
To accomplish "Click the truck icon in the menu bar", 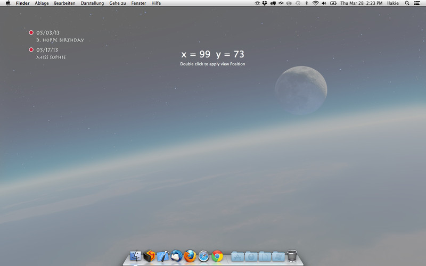I will tap(273, 3).
